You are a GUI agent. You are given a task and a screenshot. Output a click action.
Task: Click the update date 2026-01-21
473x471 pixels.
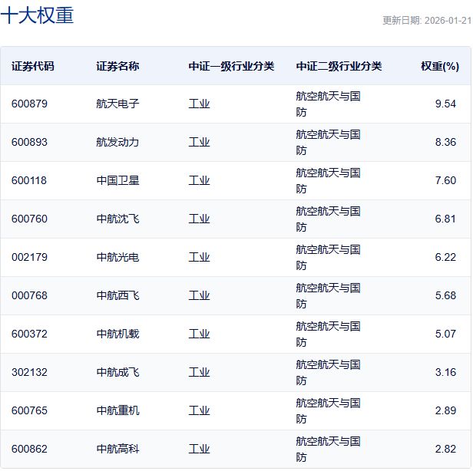tap(448, 21)
